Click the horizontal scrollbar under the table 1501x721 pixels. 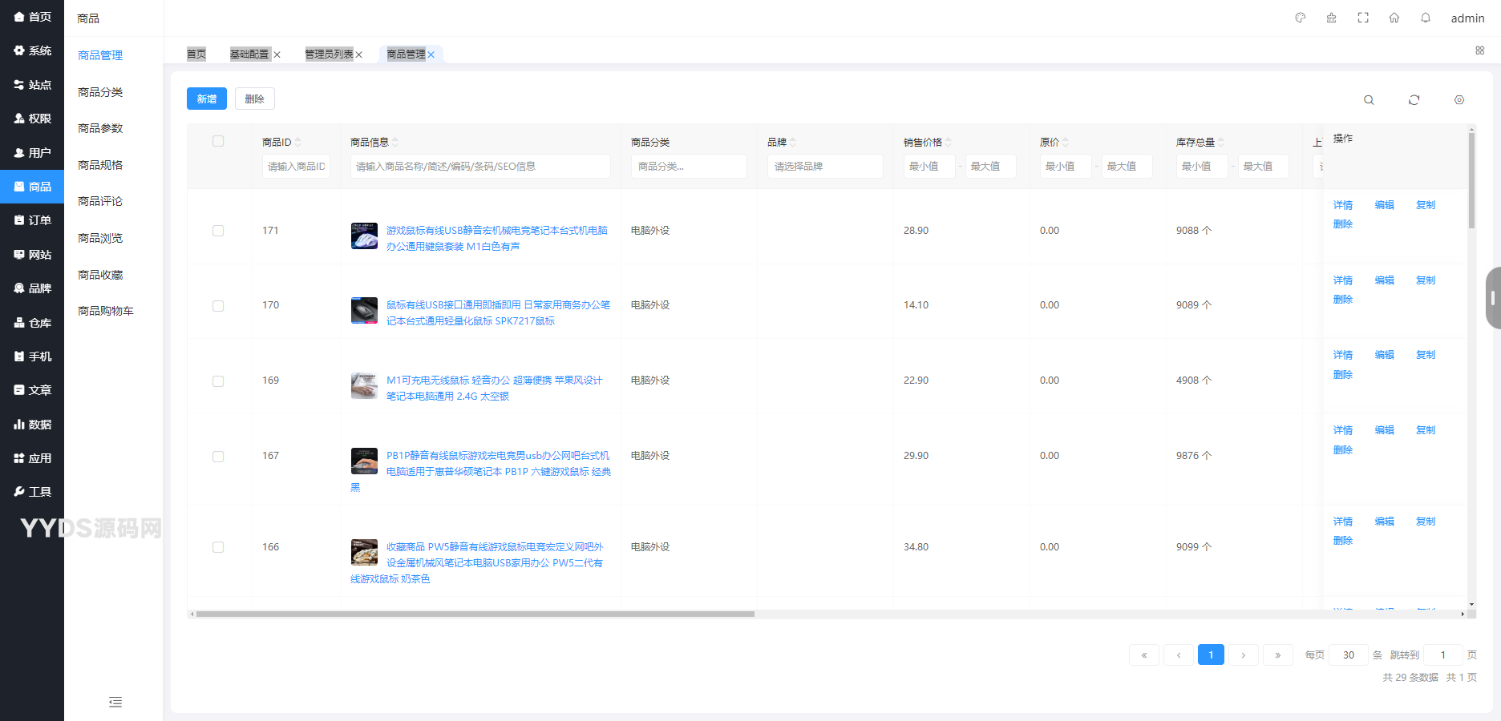pos(475,614)
